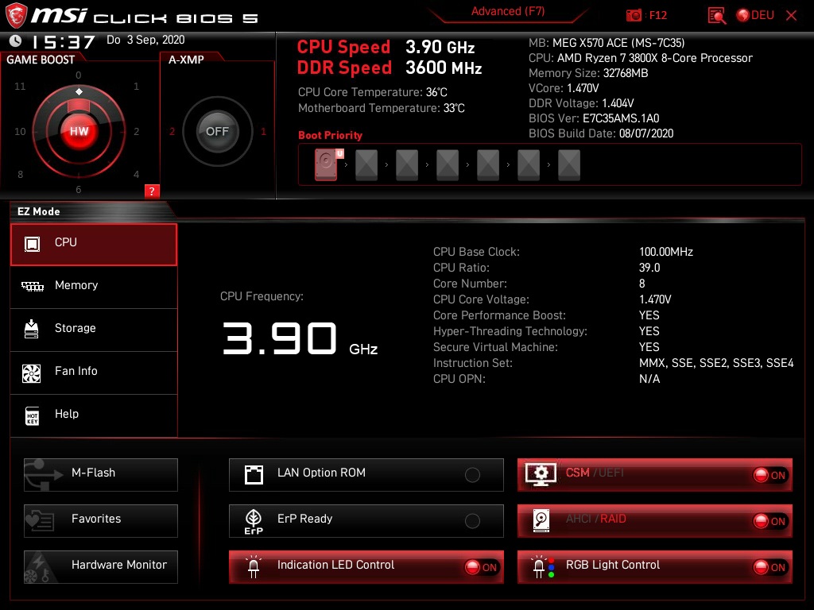Click the Fan Info fan icon

(x=31, y=373)
